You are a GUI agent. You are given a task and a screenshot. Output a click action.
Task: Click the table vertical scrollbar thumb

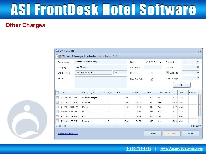pyautogui.click(x=200, y=105)
